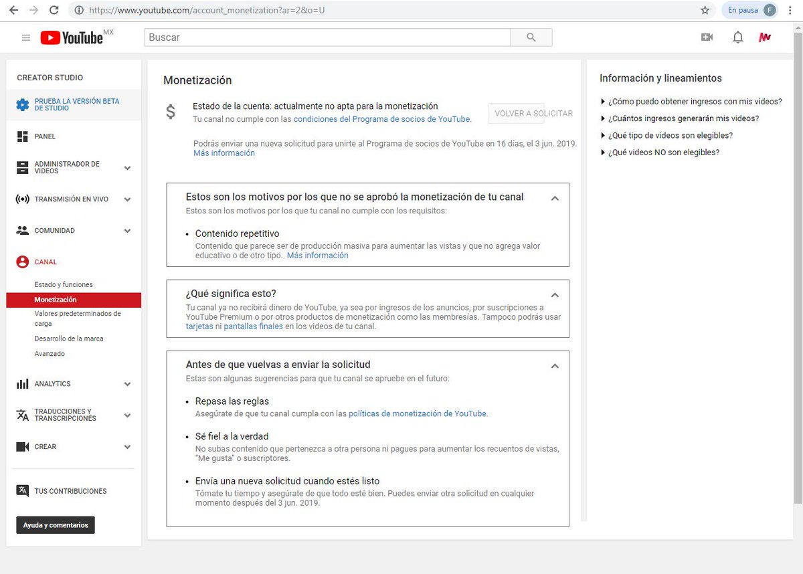The width and height of the screenshot is (803, 574).
Task: Open the YouTube hamburger guide menu
Action: point(26,37)
